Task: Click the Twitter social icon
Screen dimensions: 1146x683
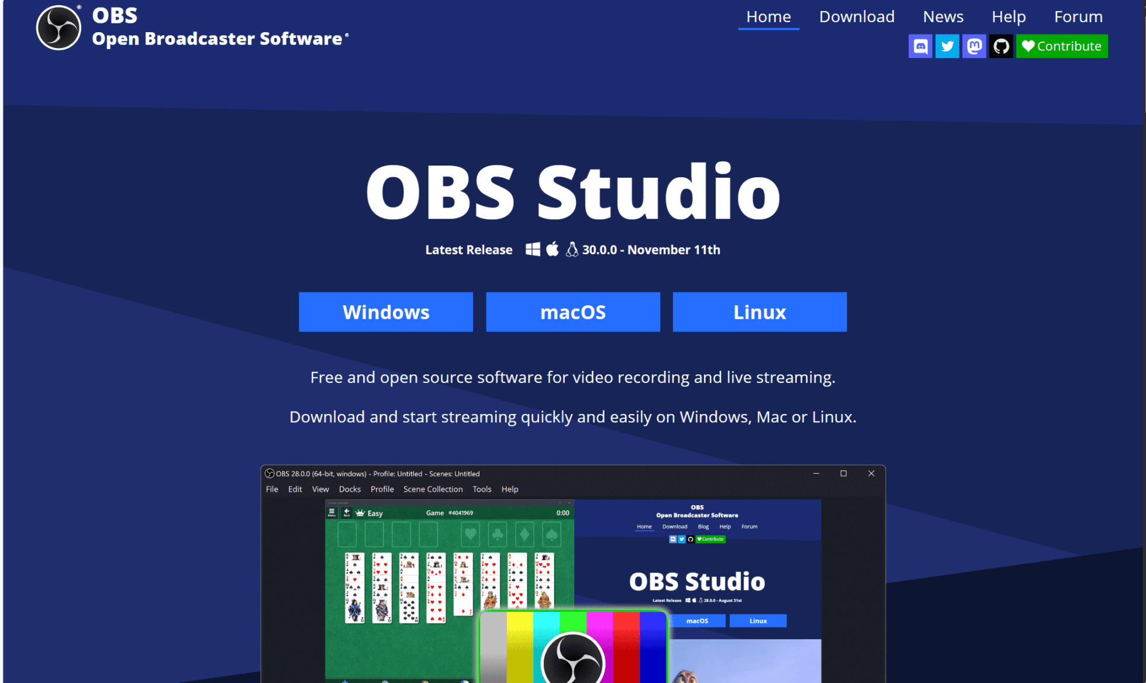Action: (x=945, y=46)
